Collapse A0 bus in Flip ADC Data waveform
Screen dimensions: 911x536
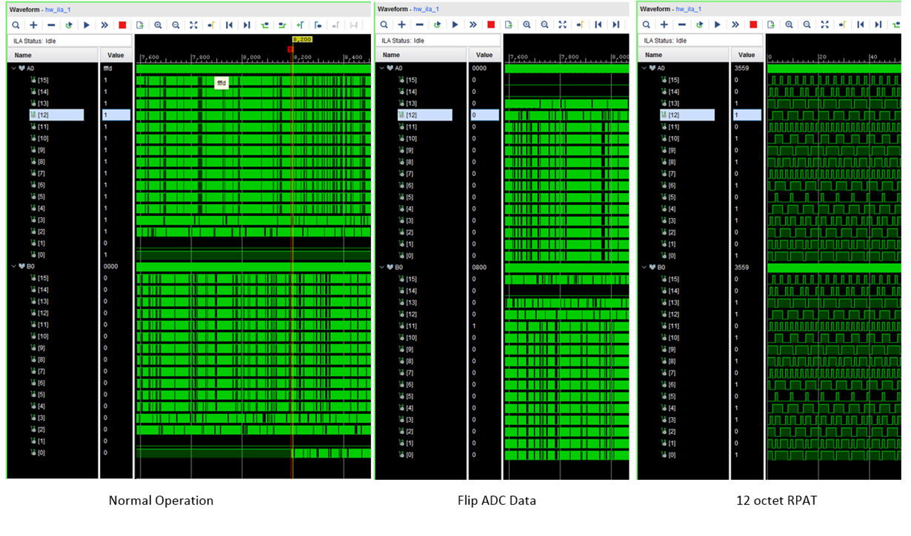pyautogui.click(x=383, y=68)
